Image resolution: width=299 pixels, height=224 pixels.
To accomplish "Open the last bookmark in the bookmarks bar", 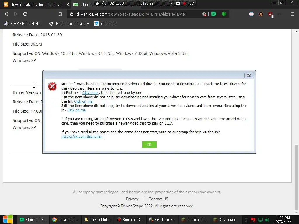I will point(105,24).
